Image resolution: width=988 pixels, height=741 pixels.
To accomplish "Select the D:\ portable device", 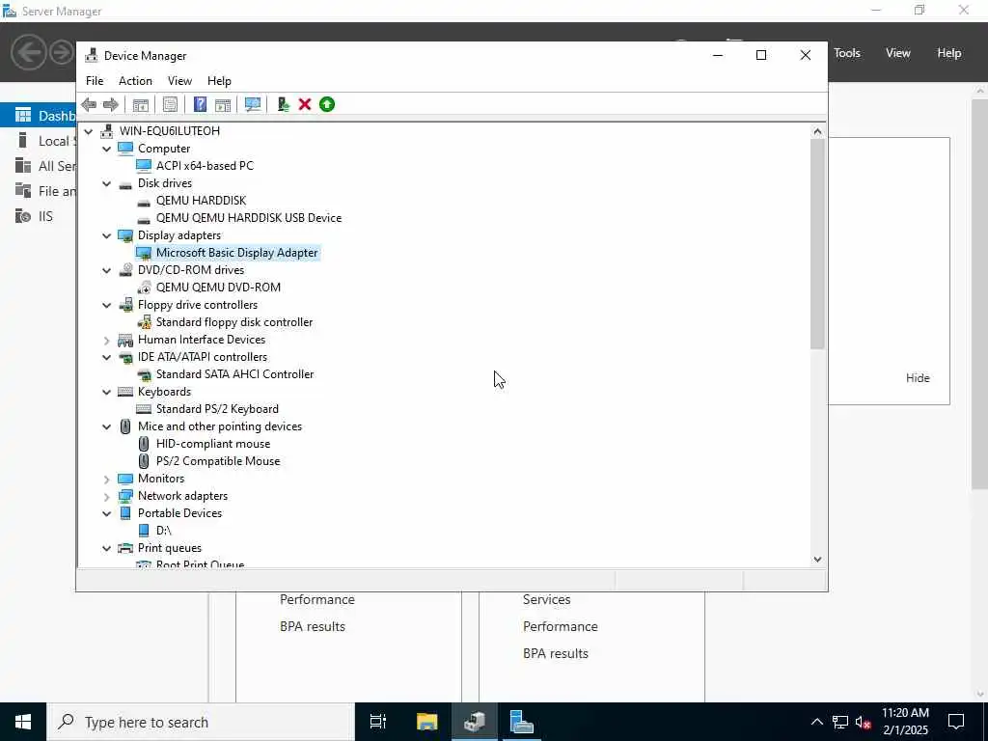I will [x=164, y=531].
